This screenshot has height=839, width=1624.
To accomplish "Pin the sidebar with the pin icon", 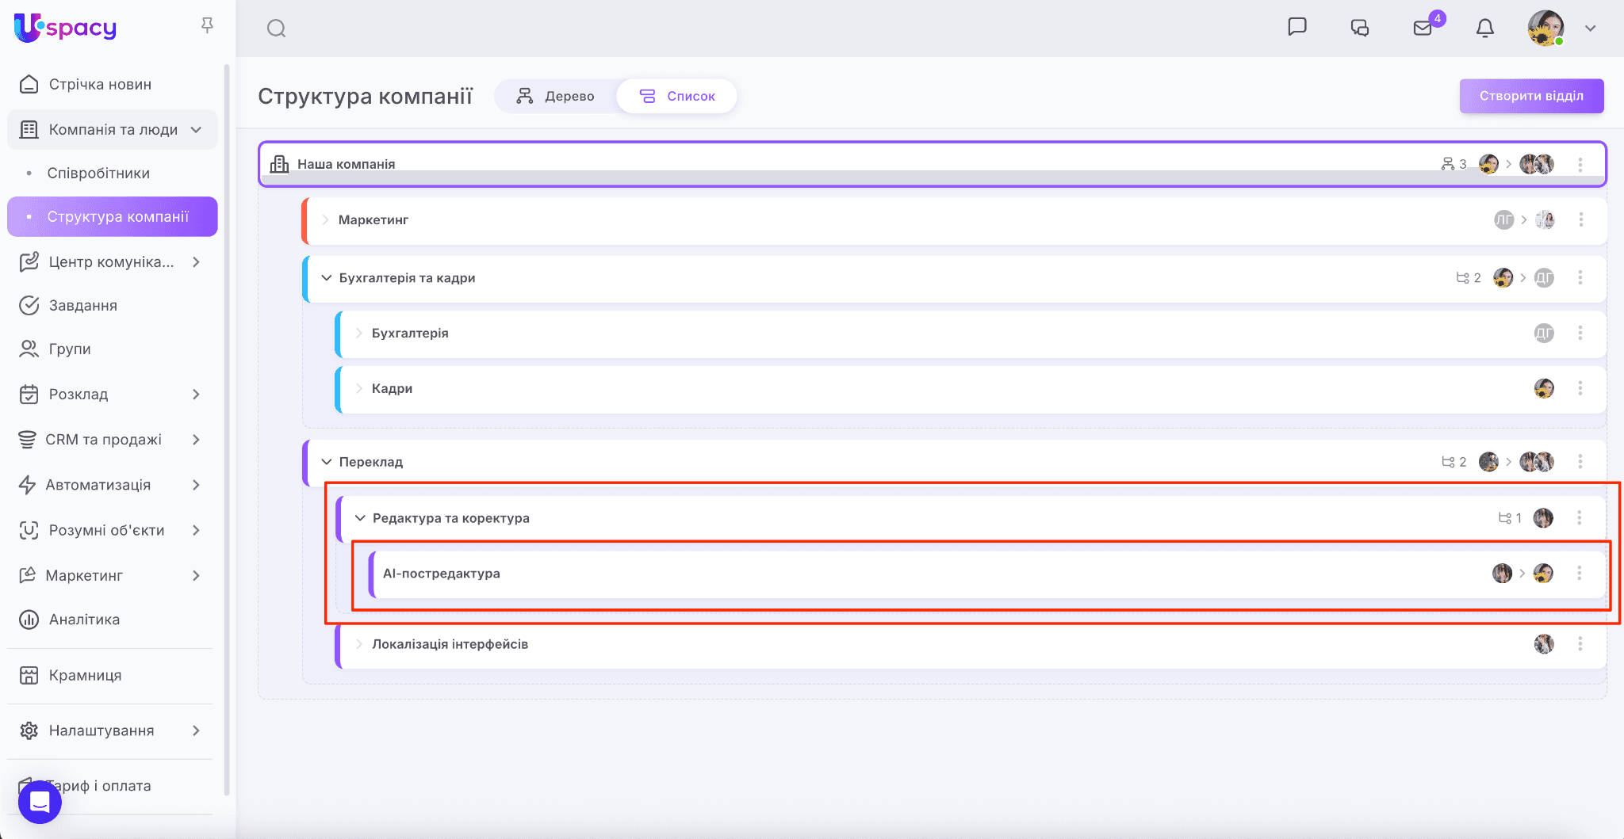I will click(x=207, y=25).
